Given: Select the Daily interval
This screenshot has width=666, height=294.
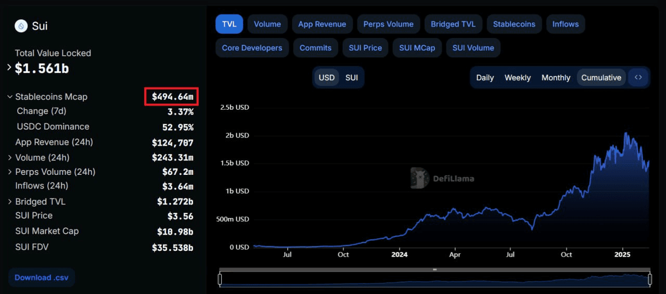Looking at the screenshot, I should [x=485, y=78].
